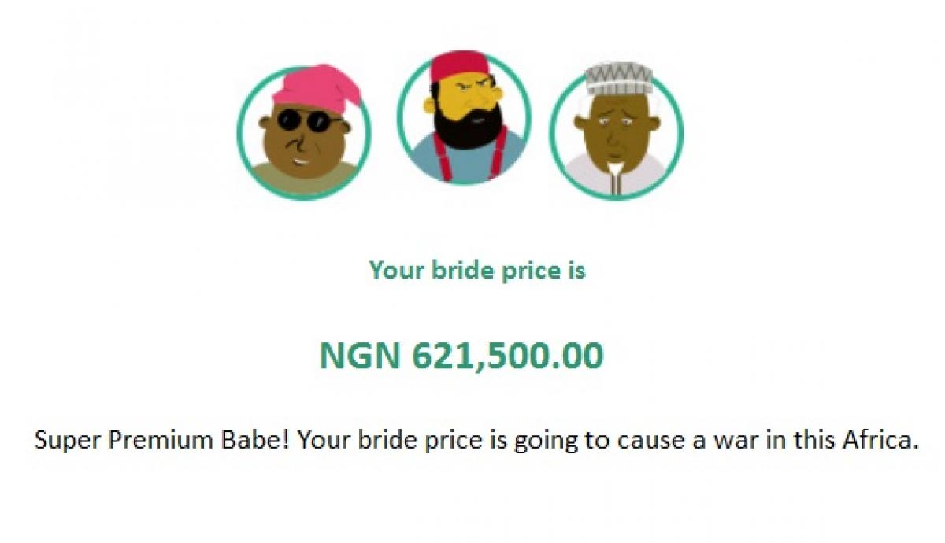Viewport: 945px width, 543px height.
Task: Choose the avatar wearing a white embroidered cap
Action: pos(617,131)
